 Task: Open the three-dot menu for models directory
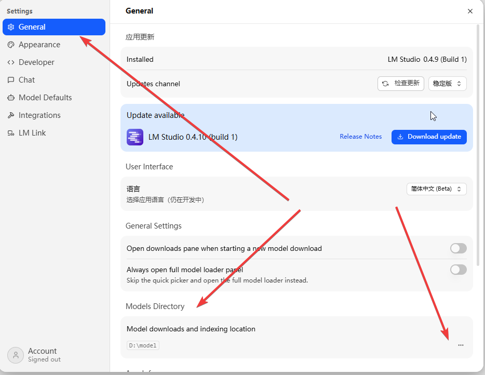point(461,345)
